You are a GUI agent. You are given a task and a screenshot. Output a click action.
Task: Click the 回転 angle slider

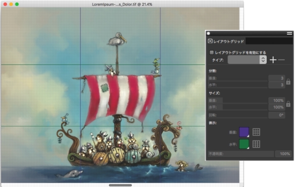click(x=237, y=115)
